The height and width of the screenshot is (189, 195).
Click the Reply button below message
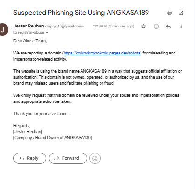click(x=30, y=158)
